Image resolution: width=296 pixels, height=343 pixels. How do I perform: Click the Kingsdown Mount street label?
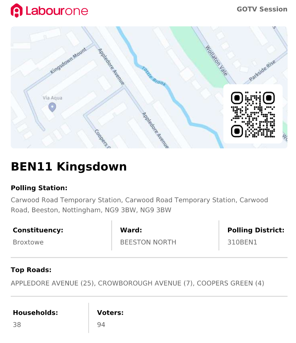[68, 60]
